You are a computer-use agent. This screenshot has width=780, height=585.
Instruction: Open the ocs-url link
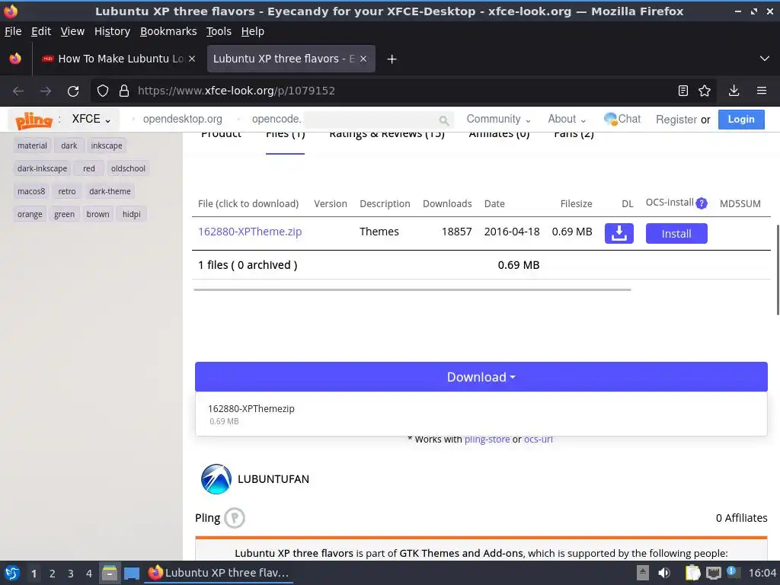coord(539,440)
